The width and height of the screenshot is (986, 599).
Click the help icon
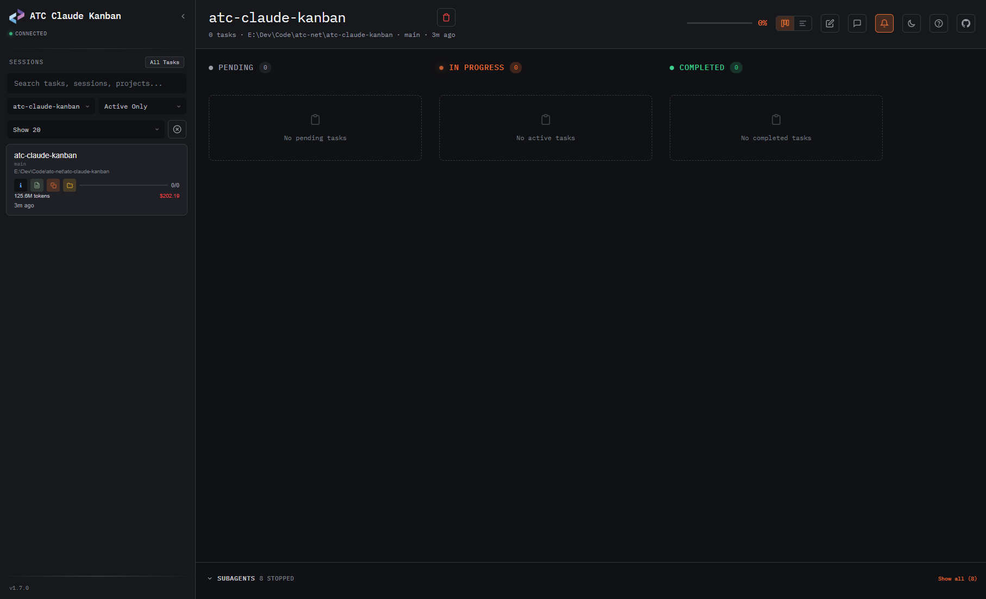tap(939, 23)
